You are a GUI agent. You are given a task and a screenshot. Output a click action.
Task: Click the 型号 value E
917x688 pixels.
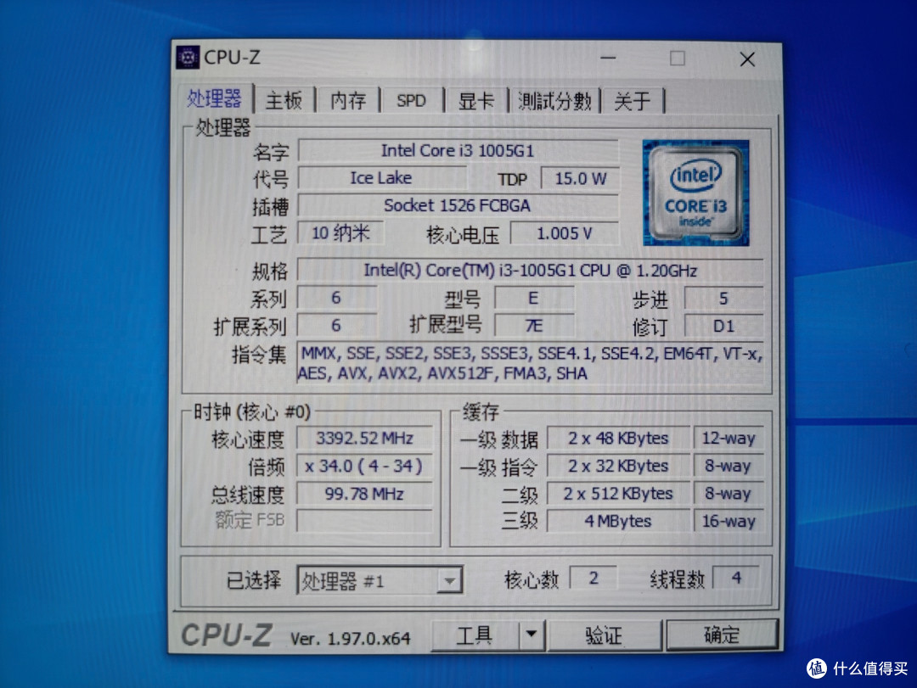coord(533,298)
